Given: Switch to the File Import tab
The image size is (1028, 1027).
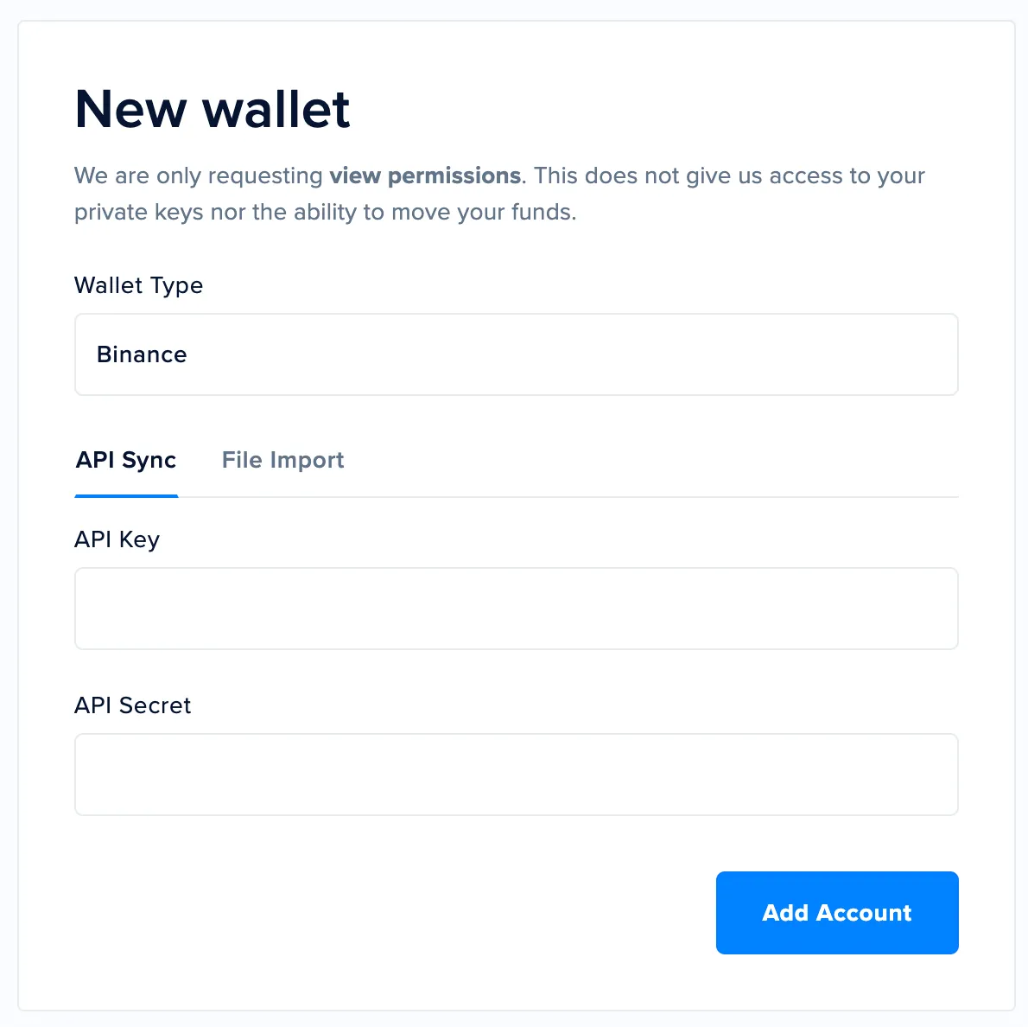Looking at the screenshot, I should coord(282,460).
